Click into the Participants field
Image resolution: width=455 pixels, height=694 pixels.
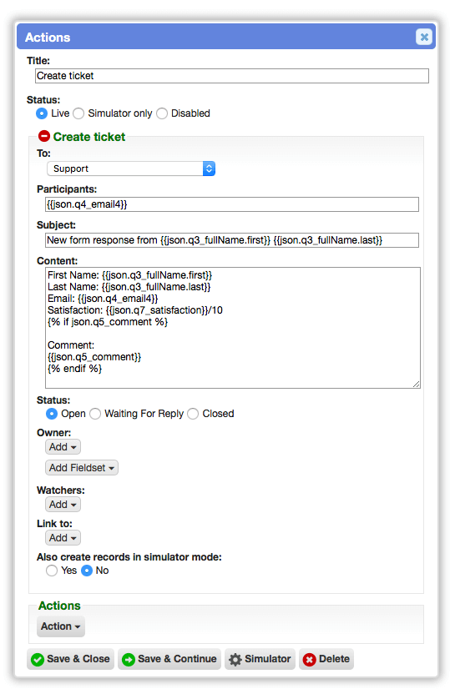232,204
